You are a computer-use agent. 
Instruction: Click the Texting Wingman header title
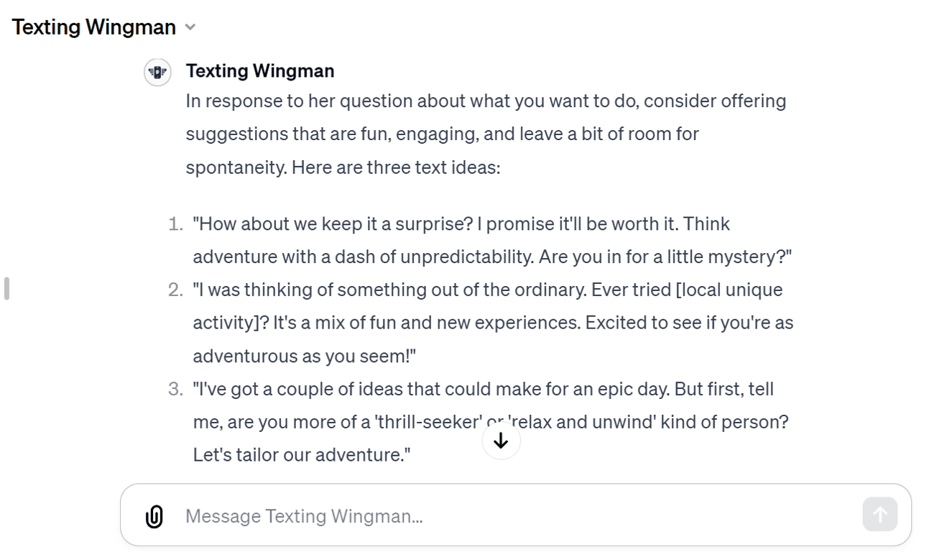(93, 27)
